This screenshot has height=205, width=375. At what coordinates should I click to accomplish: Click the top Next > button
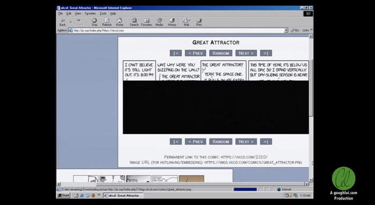246,53
